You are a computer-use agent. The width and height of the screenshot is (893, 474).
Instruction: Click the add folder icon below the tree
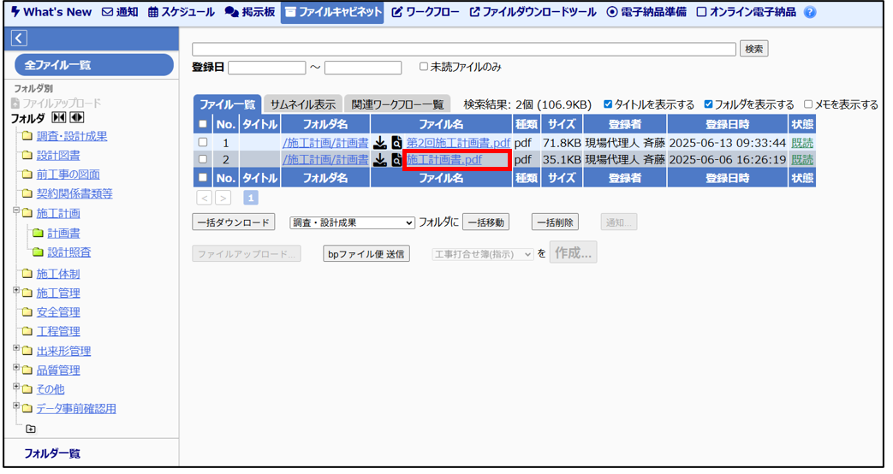point(31,429)
